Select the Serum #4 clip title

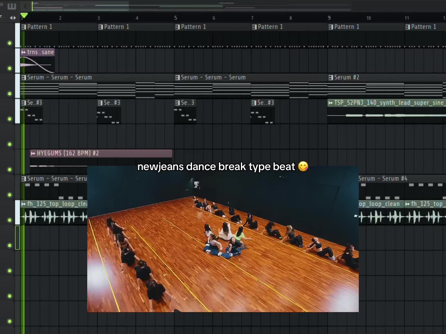pyautogui.click(x=383, y=179)
